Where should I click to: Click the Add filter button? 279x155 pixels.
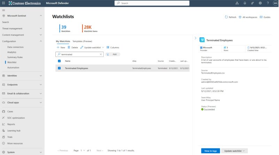click(x=113, y=54)
